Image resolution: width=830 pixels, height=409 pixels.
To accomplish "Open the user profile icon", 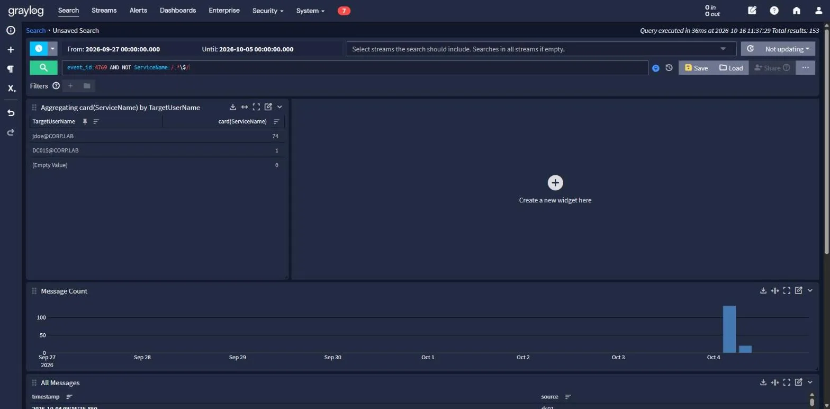I will tap(818, 11).
